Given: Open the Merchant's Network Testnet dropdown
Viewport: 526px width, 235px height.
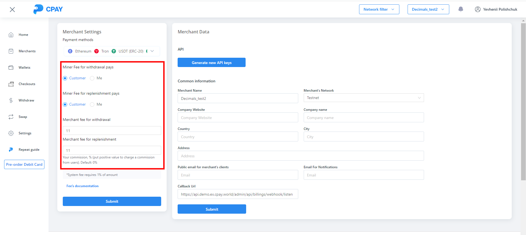Looking at the screenshot, I should [x=363, y=98].
